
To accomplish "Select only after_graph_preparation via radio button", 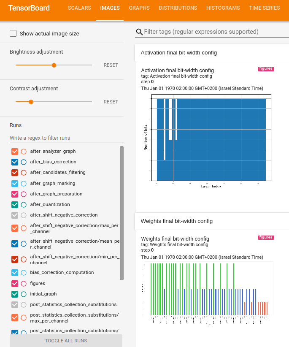I will [24, 194].
